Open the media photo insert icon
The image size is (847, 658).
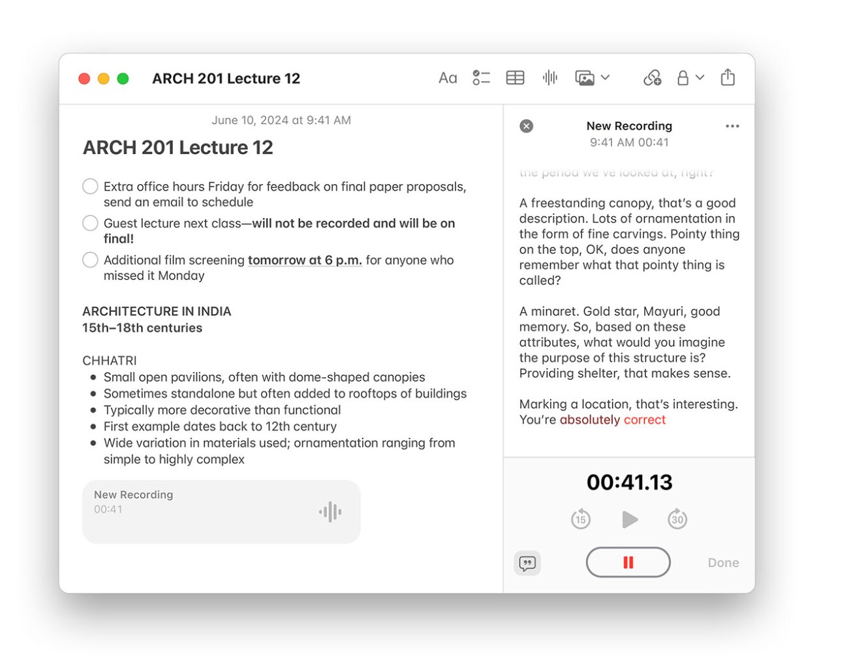pyautogui.click(x=585, y=78)
